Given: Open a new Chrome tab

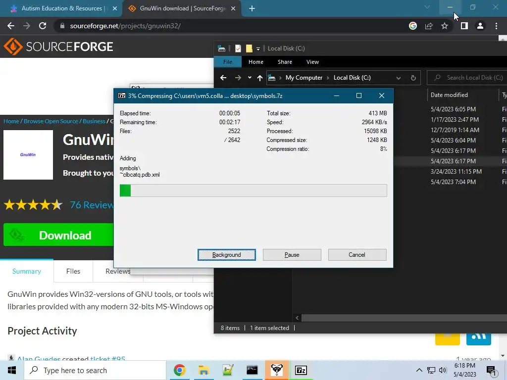Looking at the screenshot, I should (x=252, y=8).
